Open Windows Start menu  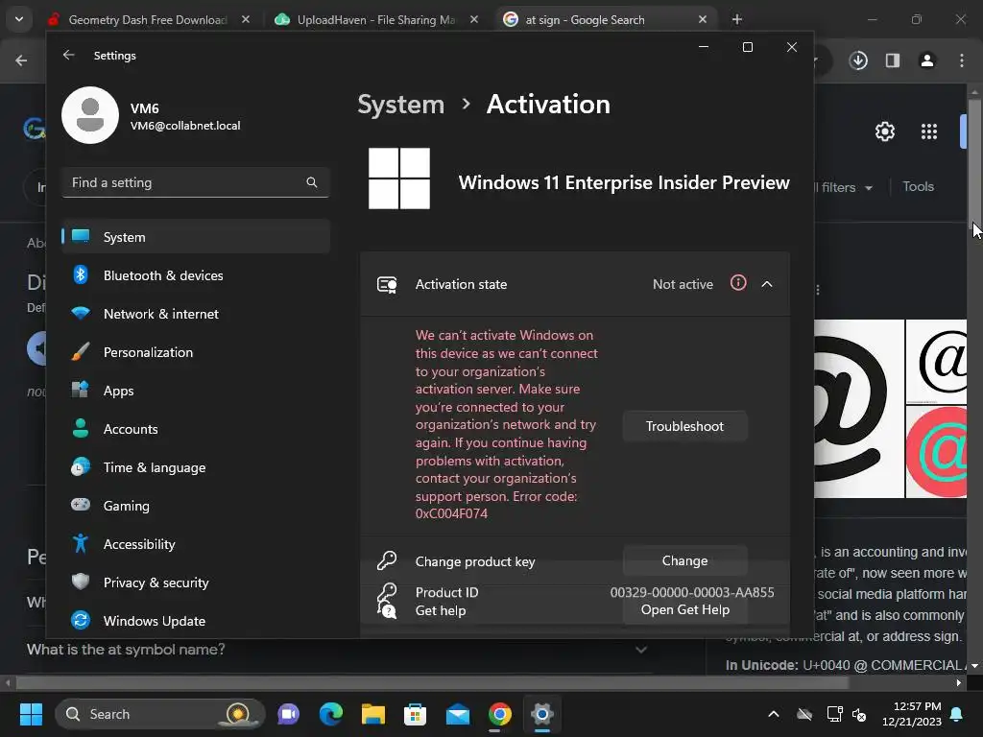point(31,714)
